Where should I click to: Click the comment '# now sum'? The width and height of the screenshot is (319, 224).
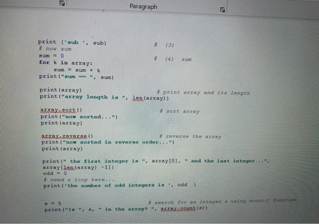pos(55,49)
